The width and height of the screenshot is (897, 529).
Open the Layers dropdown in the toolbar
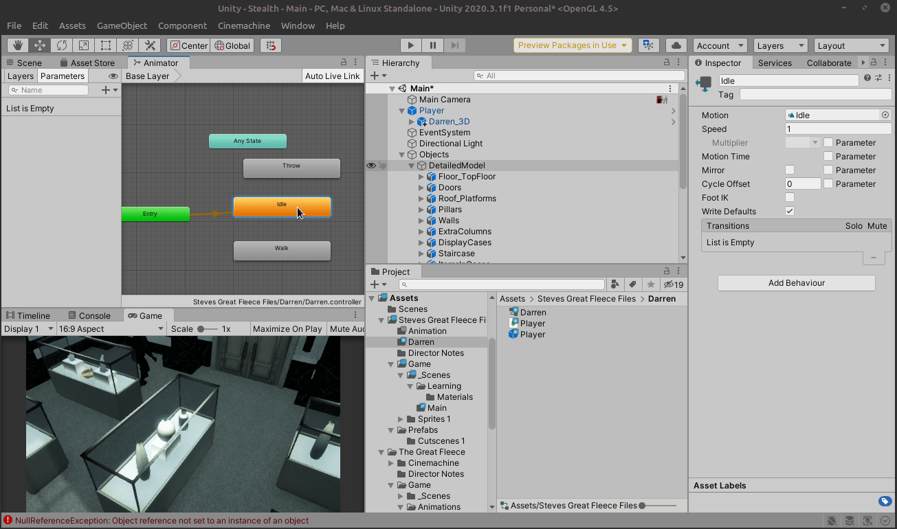click(780, 45)
